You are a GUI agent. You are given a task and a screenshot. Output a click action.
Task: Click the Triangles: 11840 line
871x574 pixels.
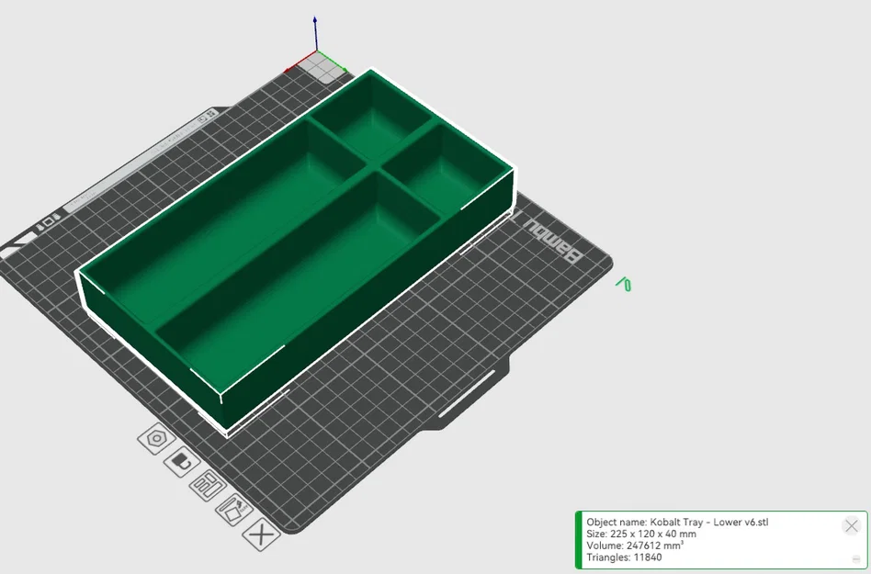tap(624, 557)
